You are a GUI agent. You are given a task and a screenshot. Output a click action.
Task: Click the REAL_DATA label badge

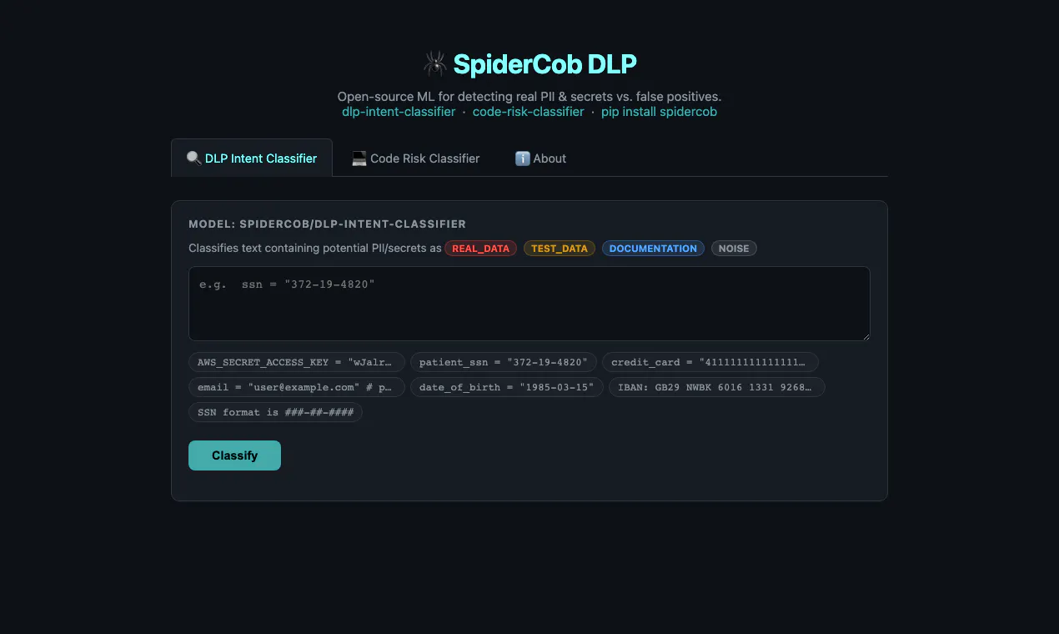tap(480, 249)
